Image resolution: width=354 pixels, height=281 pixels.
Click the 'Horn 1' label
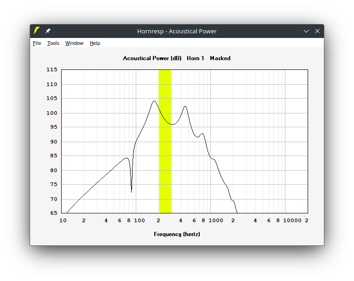coord(195,58)
